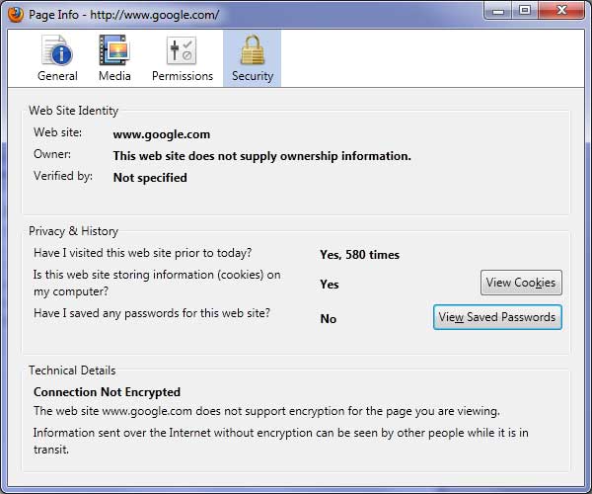Viewport: 592px width, 494px height.
Task: Click the 'Owner:' field label
Action: (52, 154)
